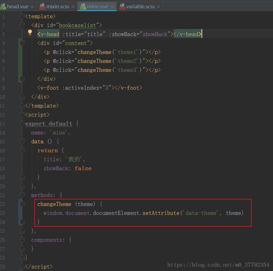Click the line number 9 in gutter
This screenshot has height=271, width=273.
coord(3,88)
